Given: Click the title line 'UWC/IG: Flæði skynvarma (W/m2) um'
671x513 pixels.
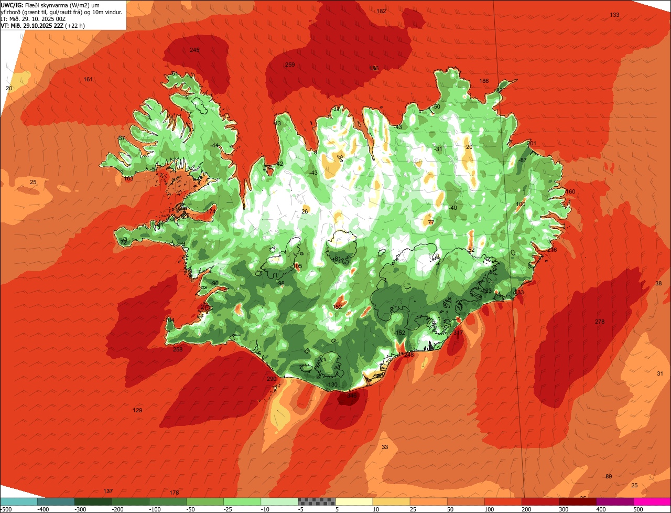Looking at the screenshot, I should click(51, 5).
